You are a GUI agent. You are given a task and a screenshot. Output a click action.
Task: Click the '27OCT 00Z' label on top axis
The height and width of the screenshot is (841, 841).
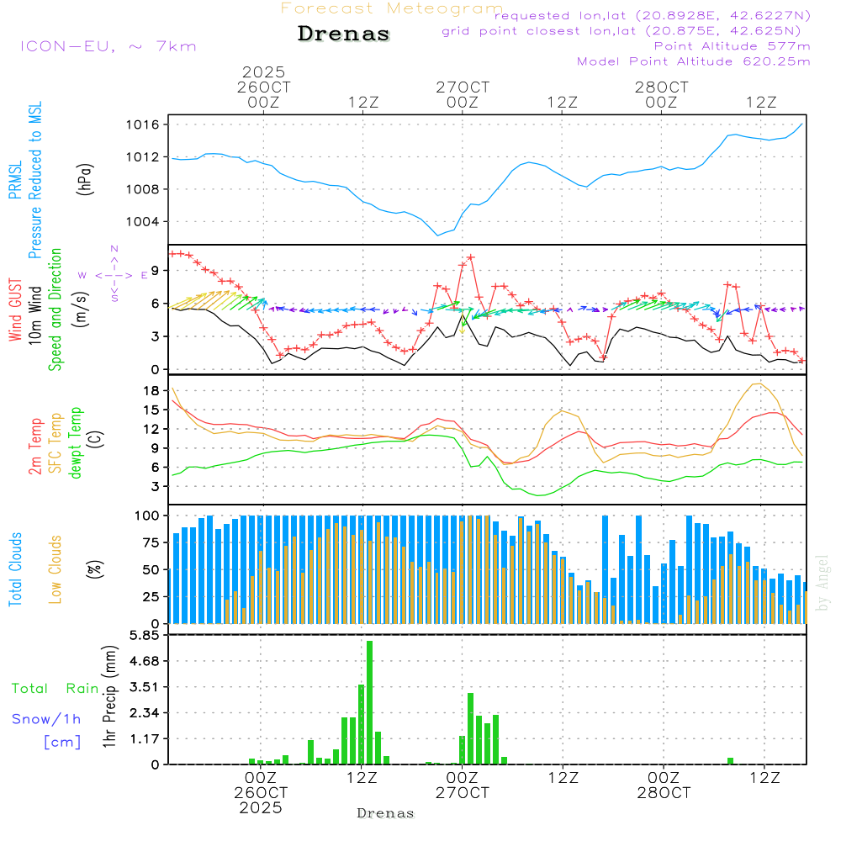[462, 94]
